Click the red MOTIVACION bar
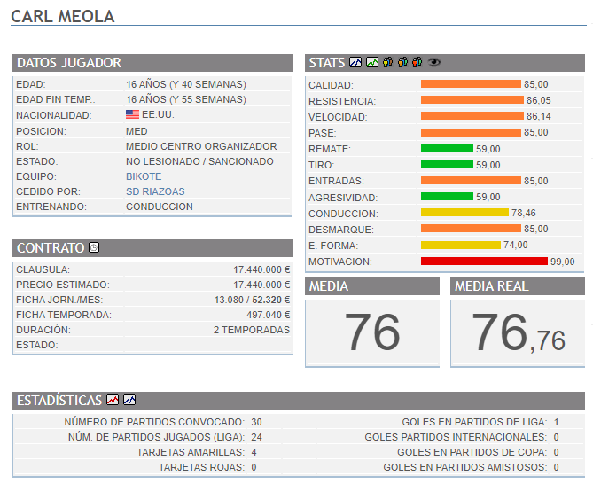Viewport: 593px width, 484px height. pos(484,262)
